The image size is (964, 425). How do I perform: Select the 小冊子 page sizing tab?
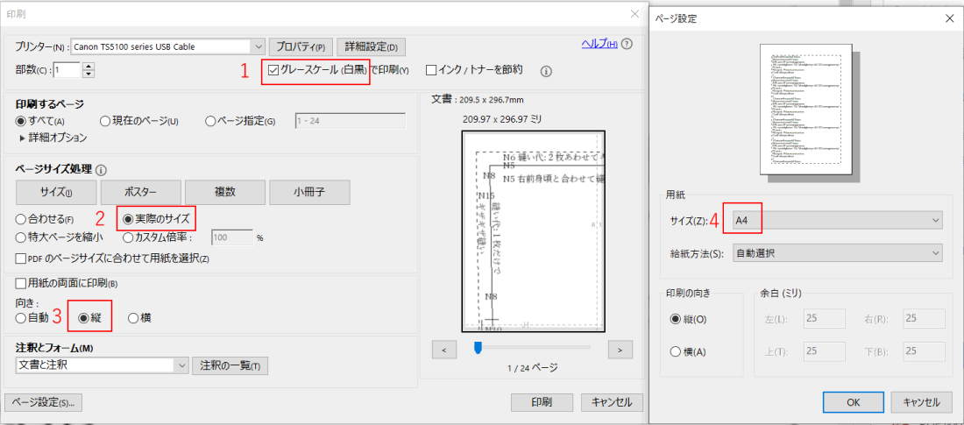pyautogui.click(x=309, y=193)
